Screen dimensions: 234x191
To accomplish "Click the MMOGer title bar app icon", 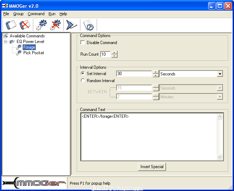I will click(5, 6).
